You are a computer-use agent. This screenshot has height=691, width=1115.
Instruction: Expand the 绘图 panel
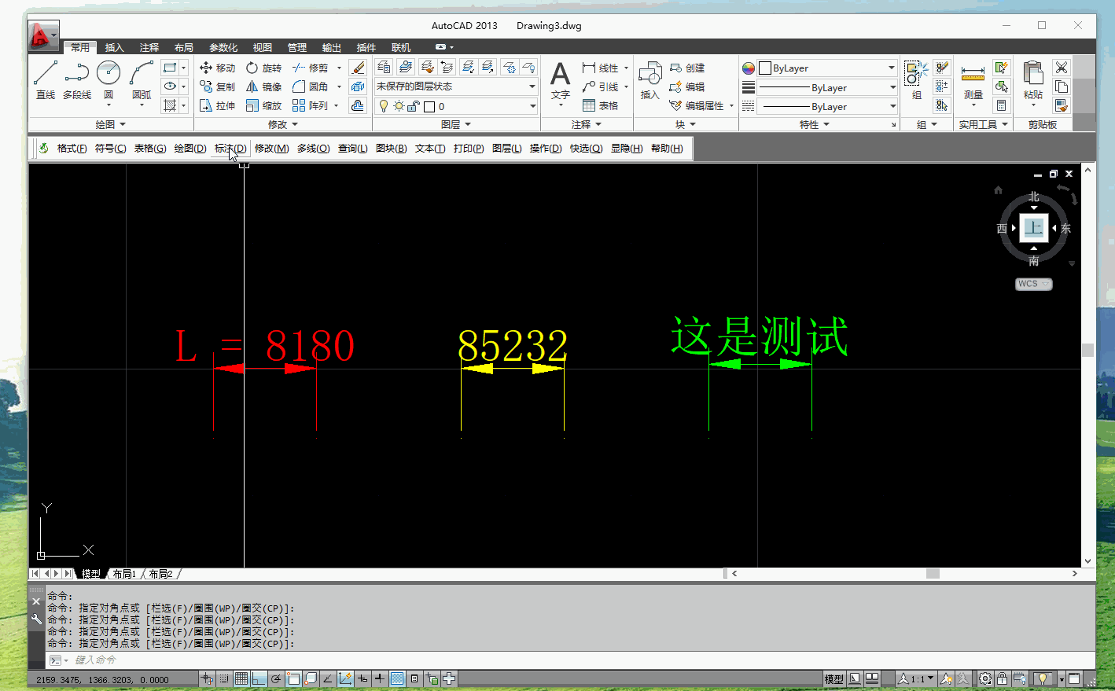point(110,124)
